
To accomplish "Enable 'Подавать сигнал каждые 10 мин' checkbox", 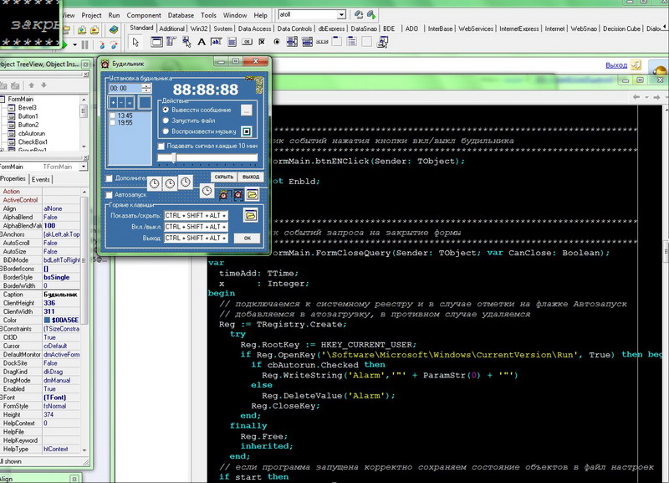I will tap(161, 146).
